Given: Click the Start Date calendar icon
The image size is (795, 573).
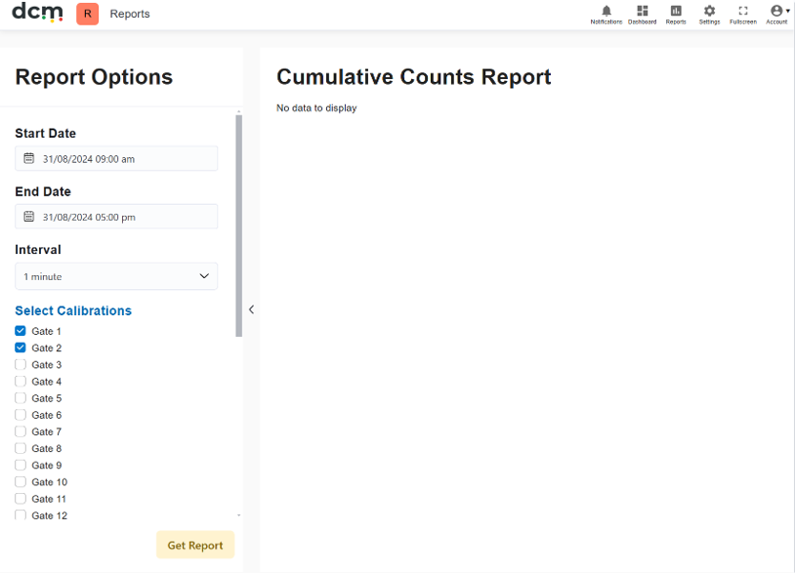Looking at the screenshot, I should (x=29, y=158).
